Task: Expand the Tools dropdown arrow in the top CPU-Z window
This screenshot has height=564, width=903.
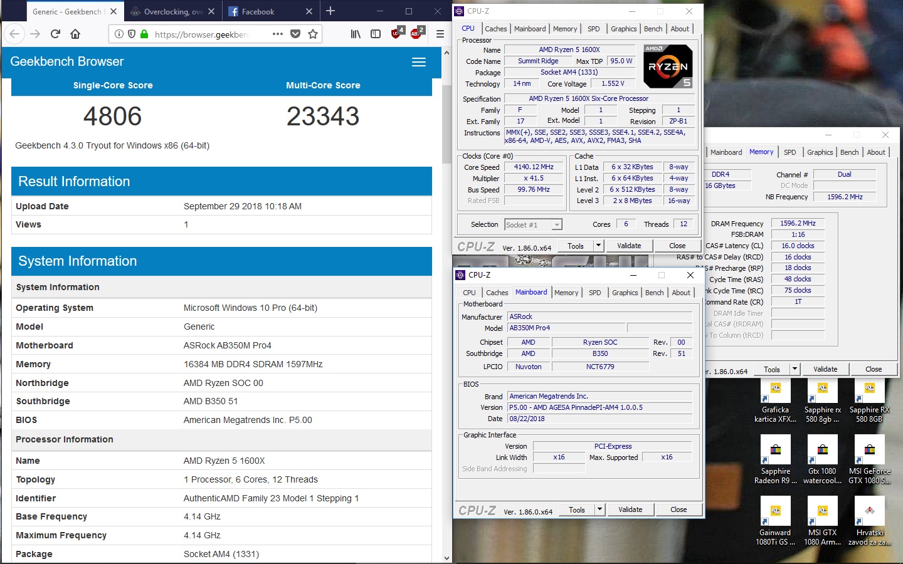Action: click(598, 246)
